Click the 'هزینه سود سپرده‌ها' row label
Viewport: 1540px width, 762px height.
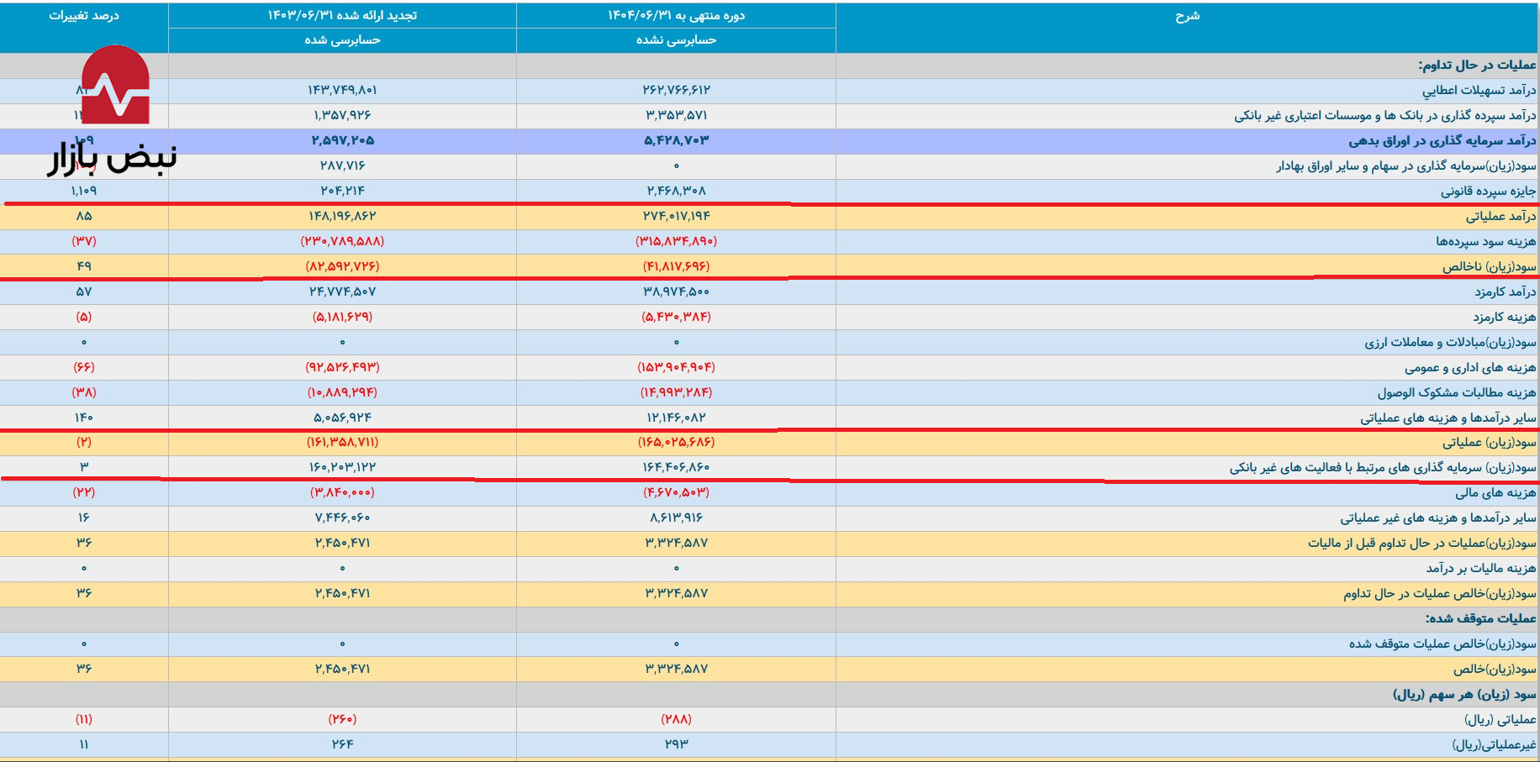click(1485, 241)
